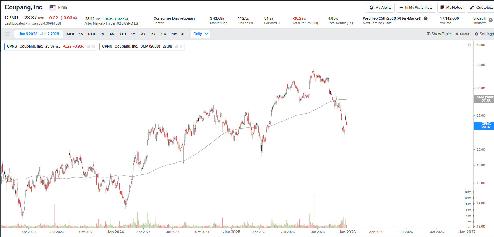
Task: Click the 4.85% Total Return (1Y) value
Action: coord(333,18)
